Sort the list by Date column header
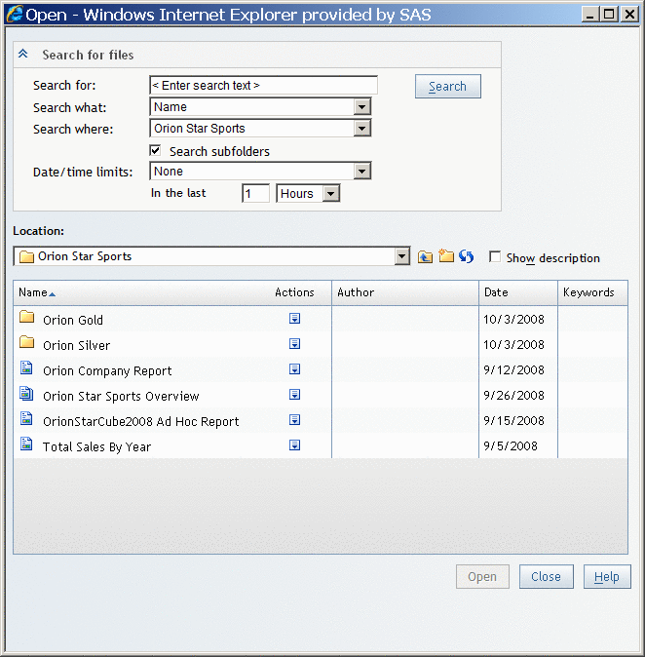This screenshot has width=645, height=657. point(495,292)
